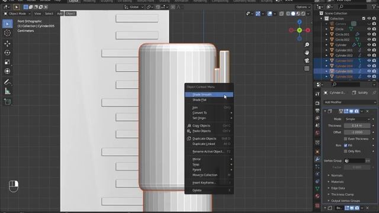
Task: Switch orthographic/perspective grid icon
Action: [307, 69]
